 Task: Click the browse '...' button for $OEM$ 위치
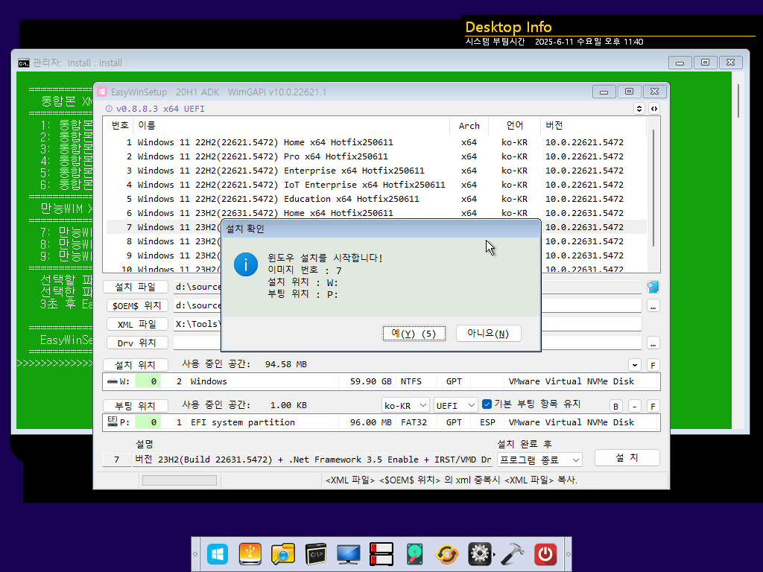pyautogui.click(x=653, y=306)
